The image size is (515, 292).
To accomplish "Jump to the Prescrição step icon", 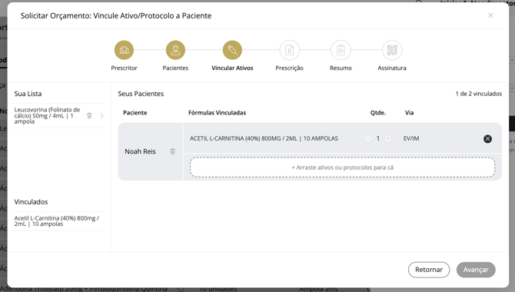I will pyautogui.click(x=289, y=50).
